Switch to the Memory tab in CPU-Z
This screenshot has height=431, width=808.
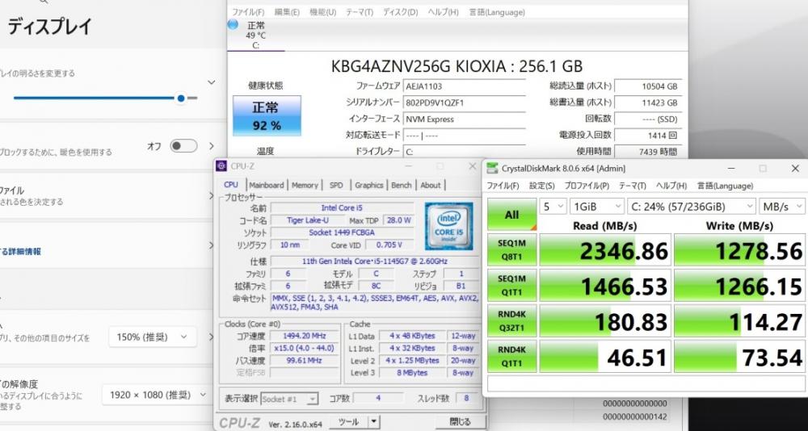[x=305, y=185]
